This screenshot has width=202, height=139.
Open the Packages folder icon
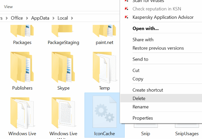[22, 31]
